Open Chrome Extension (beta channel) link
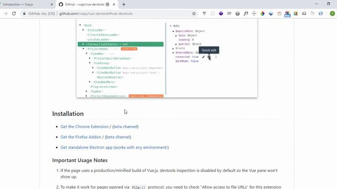 click(x=125, y=127)
